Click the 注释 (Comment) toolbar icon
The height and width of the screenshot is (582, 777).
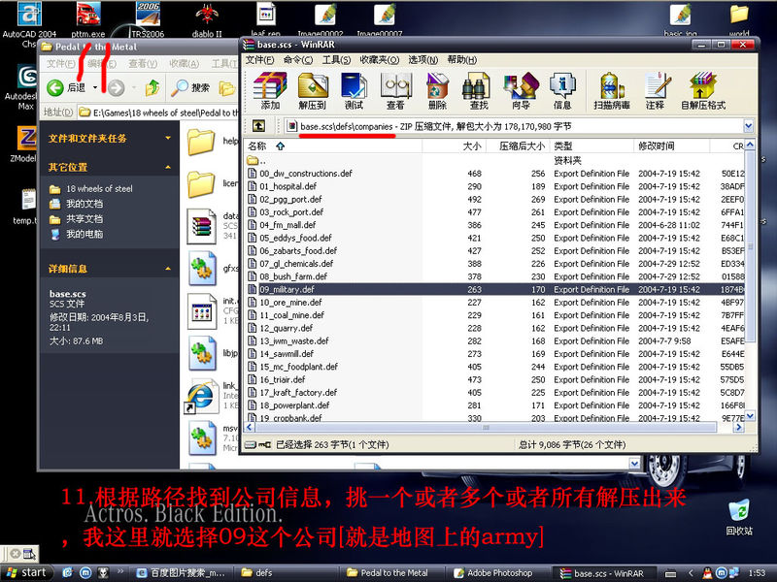point(657,90)
